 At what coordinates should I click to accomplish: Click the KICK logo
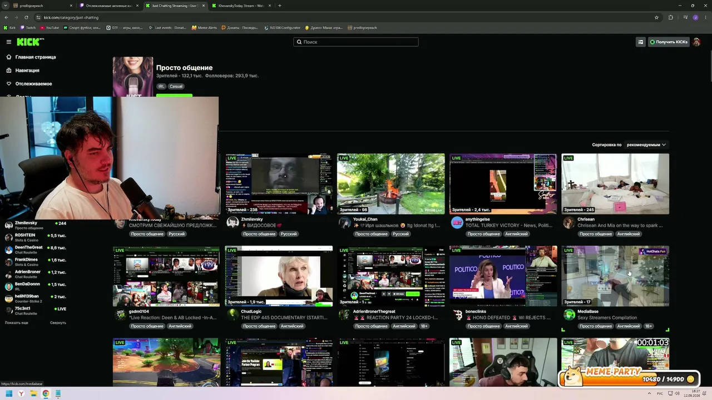(x=30, y=42)
